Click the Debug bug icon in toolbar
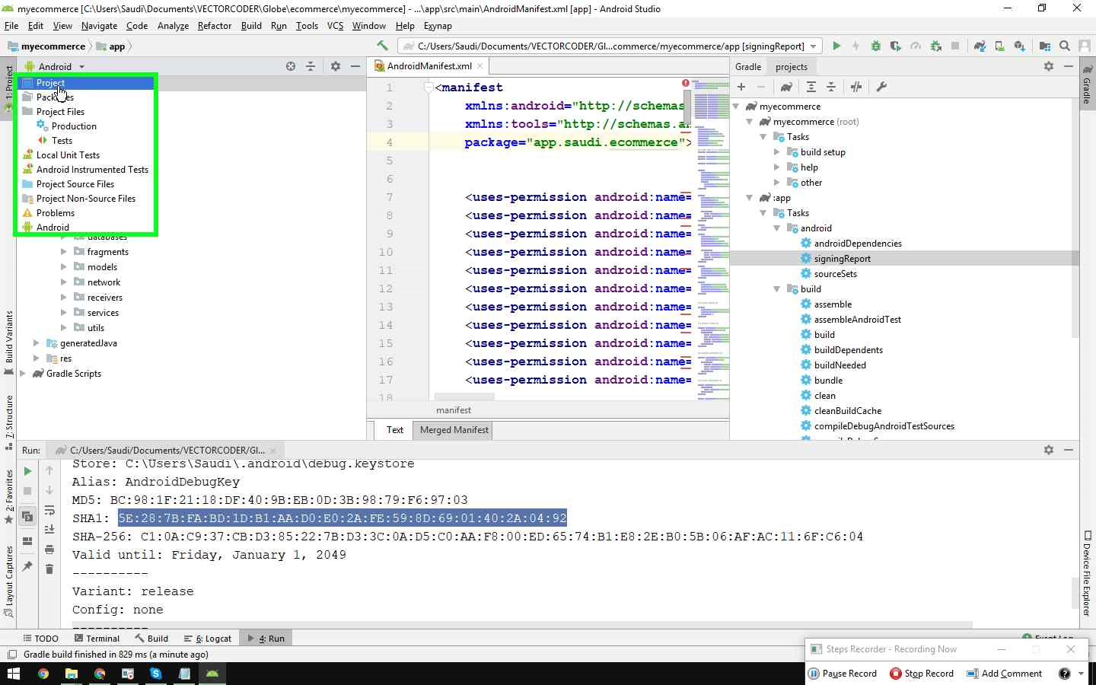The image size is (1096, 685). pyautogui.click(x=876, y=46)
